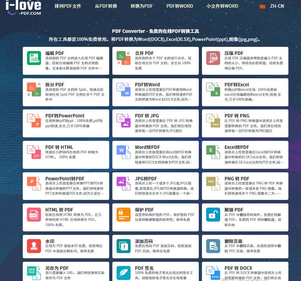
Task: Select PDF转WORD in the navigation bar
Action: coord(180,6)
